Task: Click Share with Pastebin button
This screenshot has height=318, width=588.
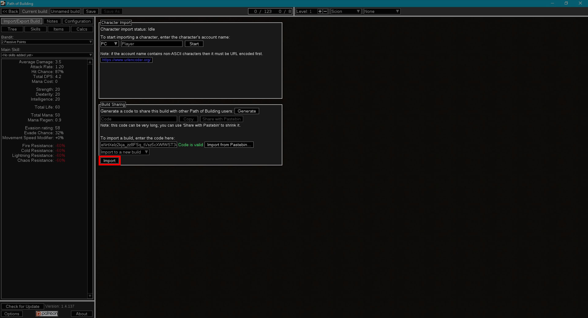Action: click(222, 119)
